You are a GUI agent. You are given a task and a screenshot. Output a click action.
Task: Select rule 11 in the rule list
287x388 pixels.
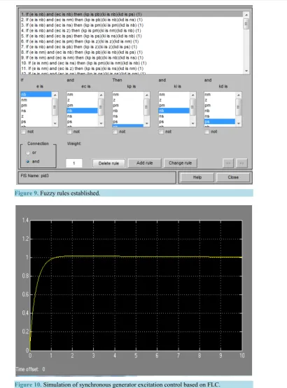(x=132, y=69)
